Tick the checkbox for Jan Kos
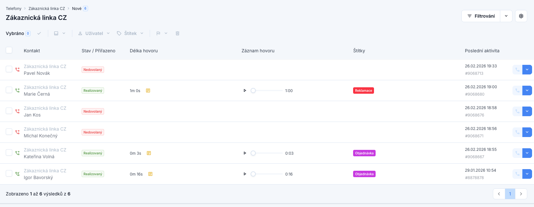534x207 pixels. coord(9,111)
